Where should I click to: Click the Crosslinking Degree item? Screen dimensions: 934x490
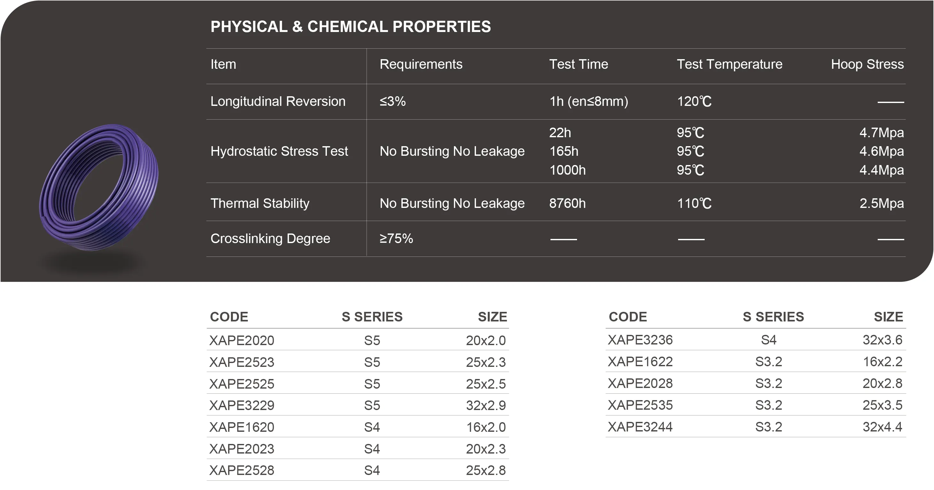click(x=270, y=239)
